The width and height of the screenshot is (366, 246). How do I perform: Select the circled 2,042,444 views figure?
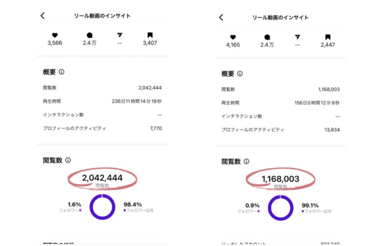coord(102,178)
